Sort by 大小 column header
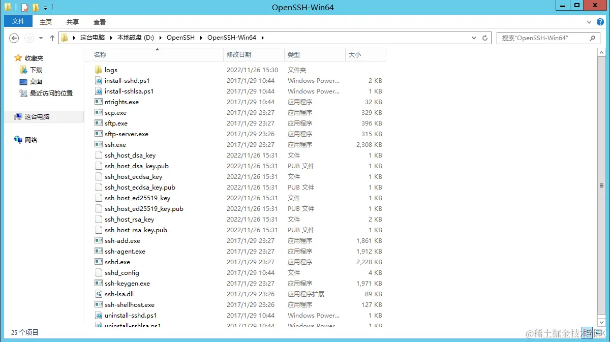The image size is (610, 342). pyautogui.click(x=365, y=55)
